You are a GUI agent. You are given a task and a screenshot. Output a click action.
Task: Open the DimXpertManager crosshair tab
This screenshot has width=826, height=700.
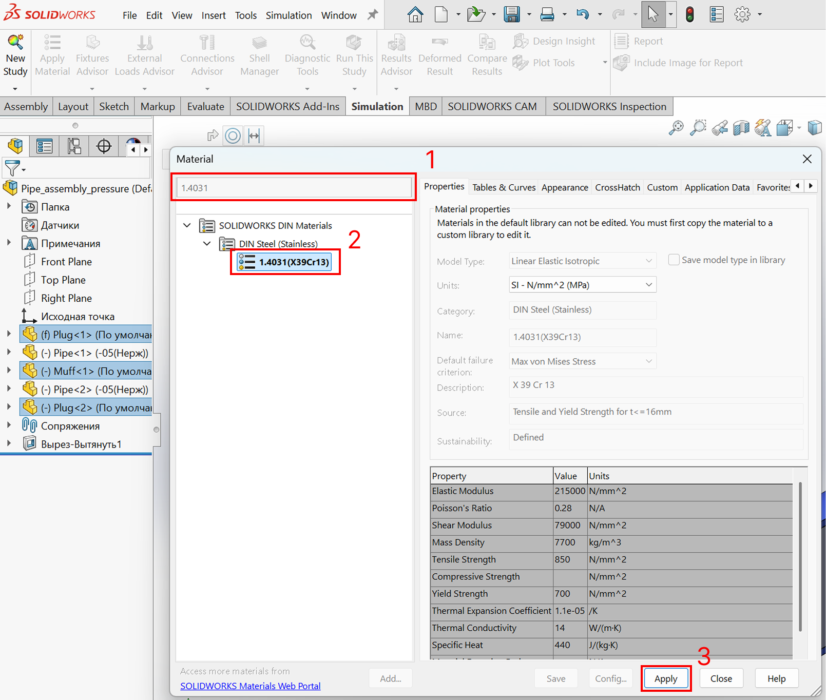tap(104, 146)
